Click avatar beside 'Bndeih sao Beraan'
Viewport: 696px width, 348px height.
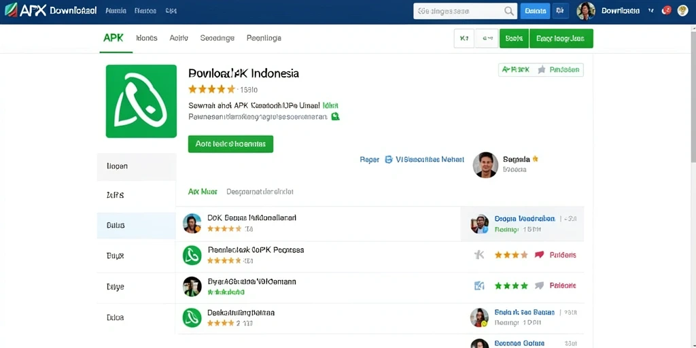[x=479, y=318]
